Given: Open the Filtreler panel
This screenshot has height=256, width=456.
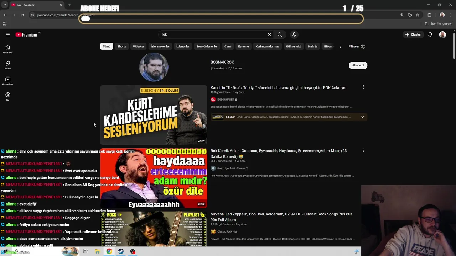Looking at the screenshot, I should [x=357, y=46].
